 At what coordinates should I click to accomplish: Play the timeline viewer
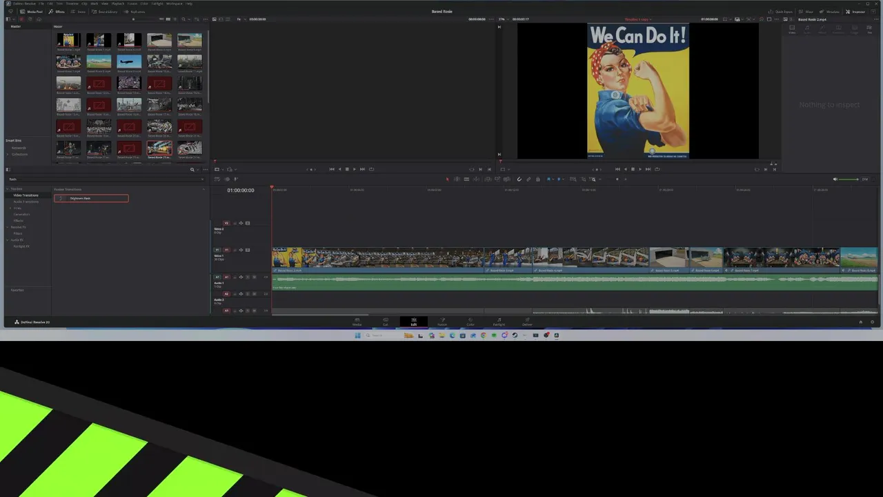point(640,169)
